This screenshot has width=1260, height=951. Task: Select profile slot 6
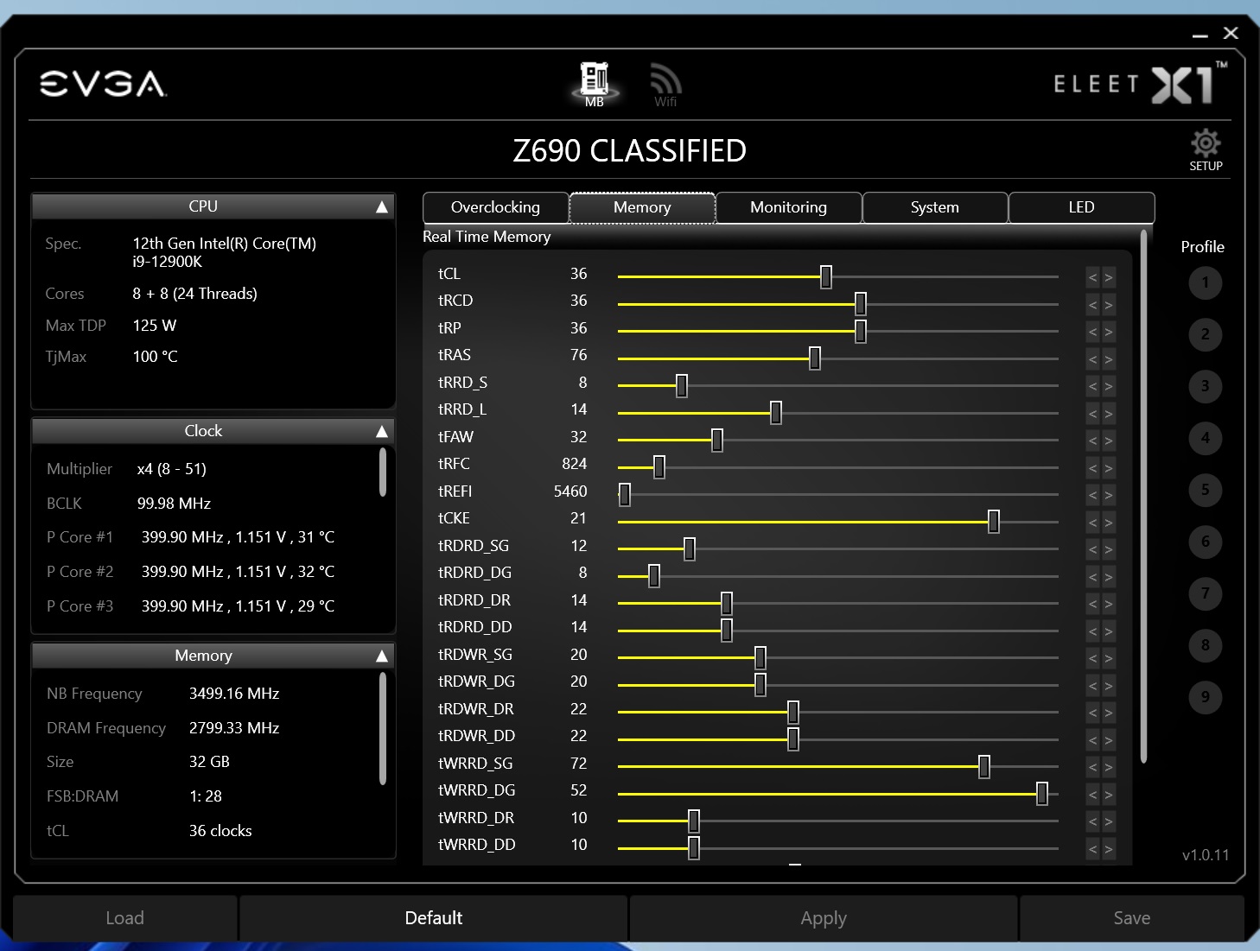(x=1205, y=542)
